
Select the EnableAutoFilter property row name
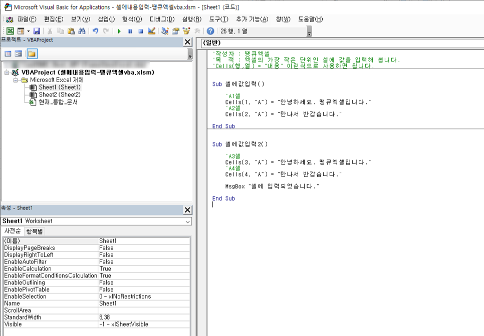(51, 262)
